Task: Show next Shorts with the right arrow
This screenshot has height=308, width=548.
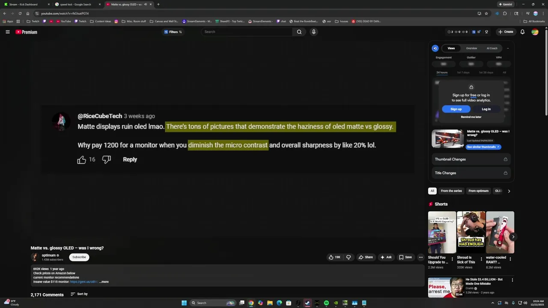Action: [x=513, y=237]
